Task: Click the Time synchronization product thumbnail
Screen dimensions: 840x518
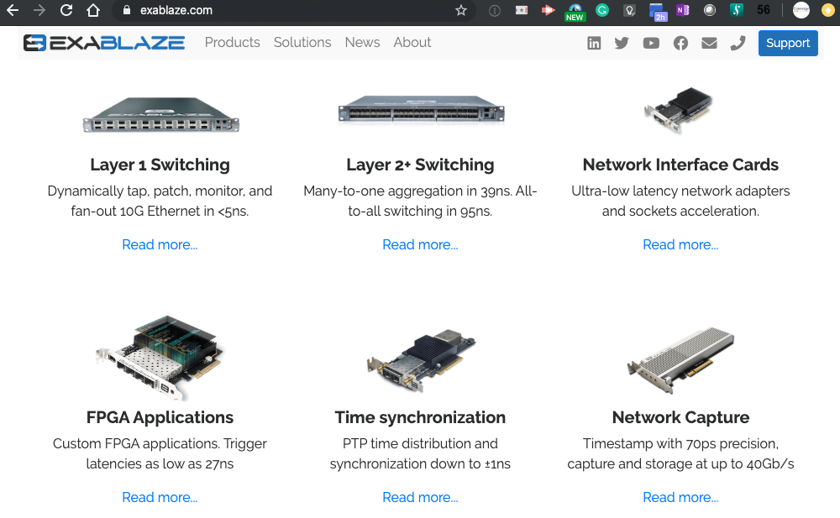Action: (420, 357)
